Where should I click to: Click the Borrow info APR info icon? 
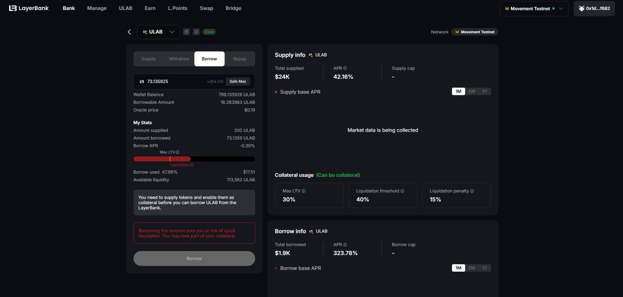[345, 245]
